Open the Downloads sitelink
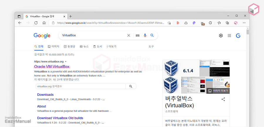This screenshot has height=127, width=264. coord(45,95)
